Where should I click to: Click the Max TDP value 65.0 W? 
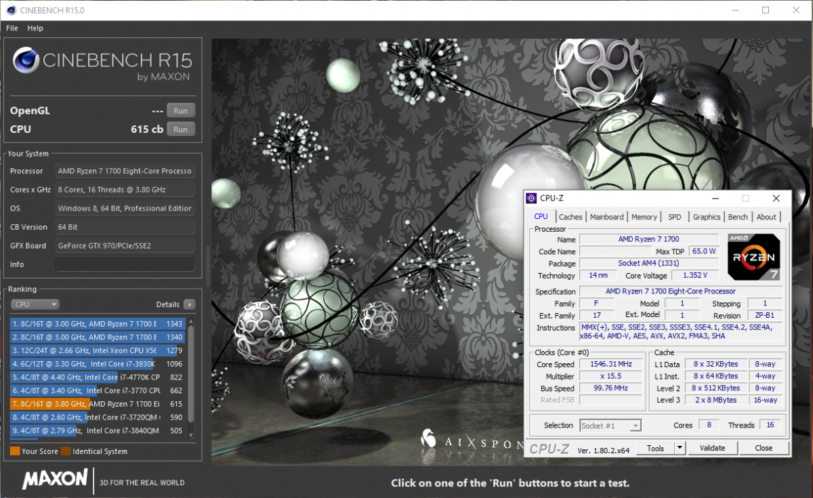click(x=703, y=251)
